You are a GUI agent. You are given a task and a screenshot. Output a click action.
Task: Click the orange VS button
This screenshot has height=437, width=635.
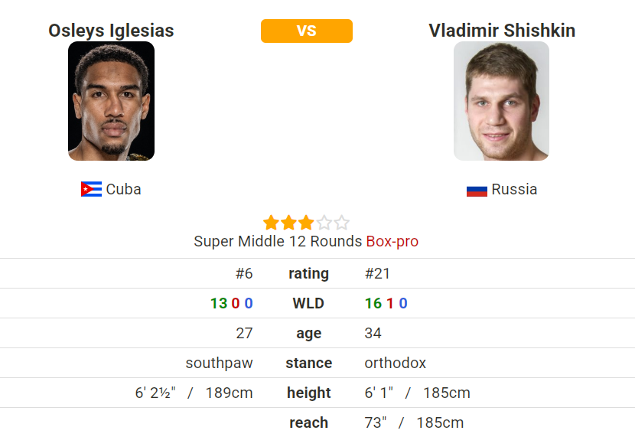click(x=307, y=31)
